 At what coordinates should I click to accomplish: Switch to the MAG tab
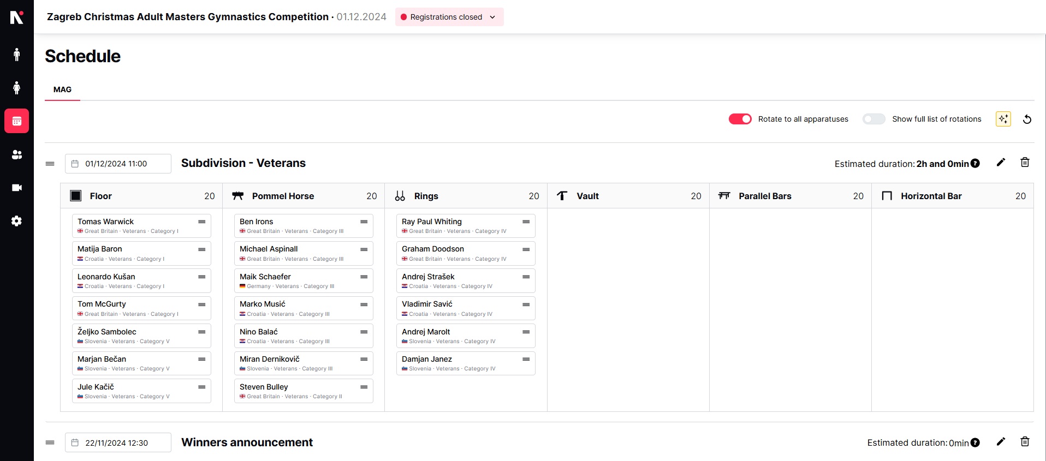point(62,89)
